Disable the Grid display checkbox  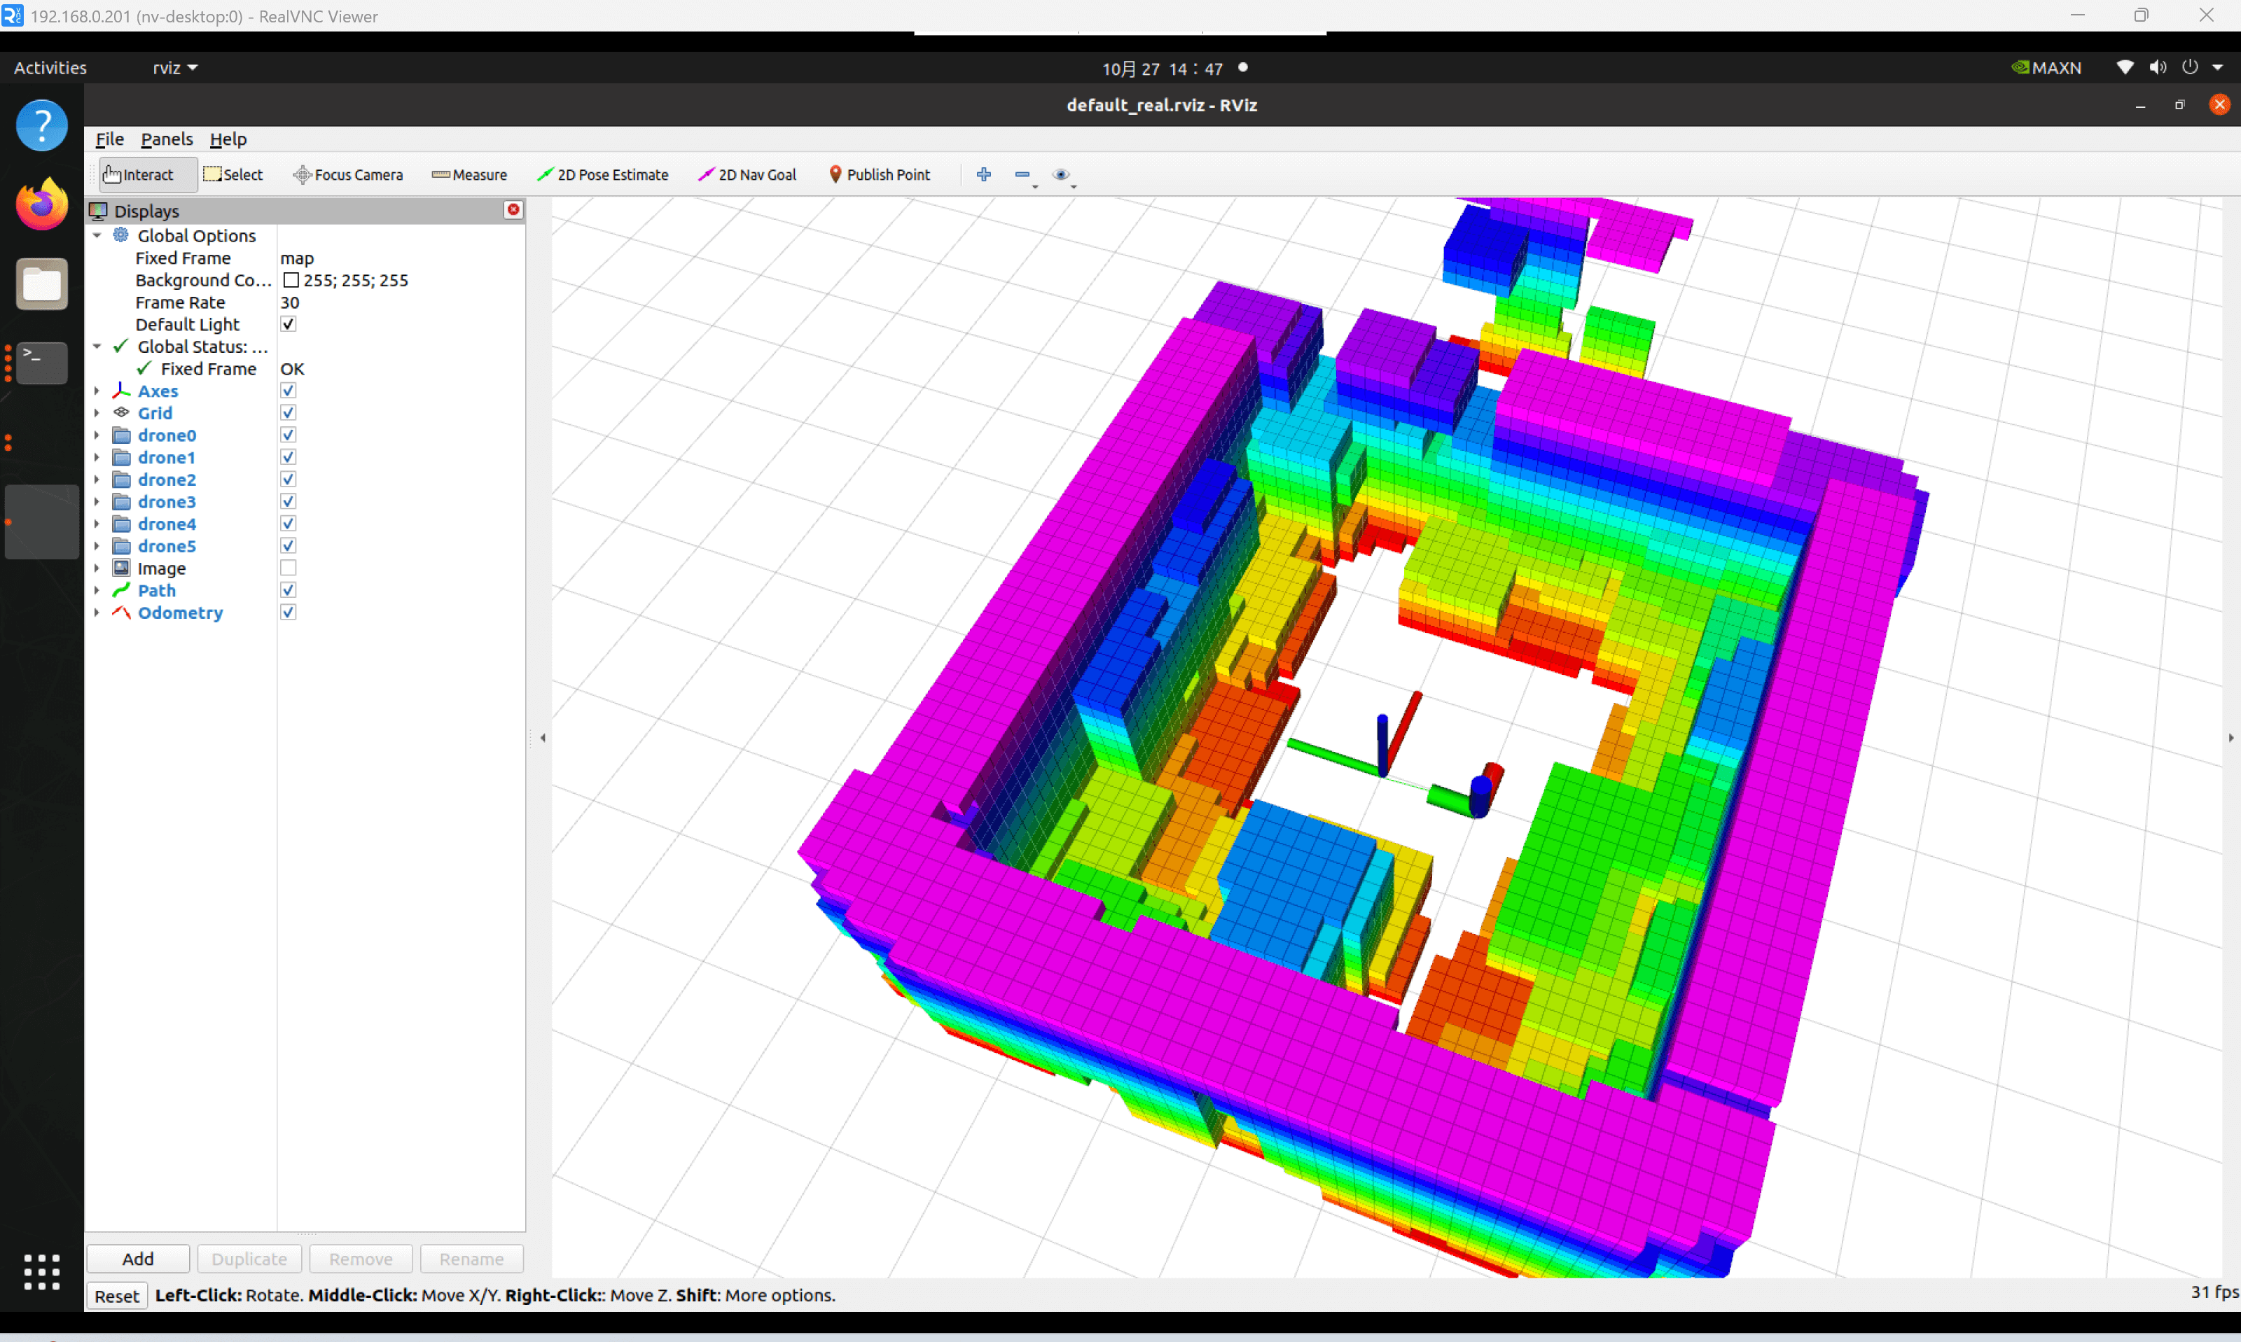pos(289,412)
